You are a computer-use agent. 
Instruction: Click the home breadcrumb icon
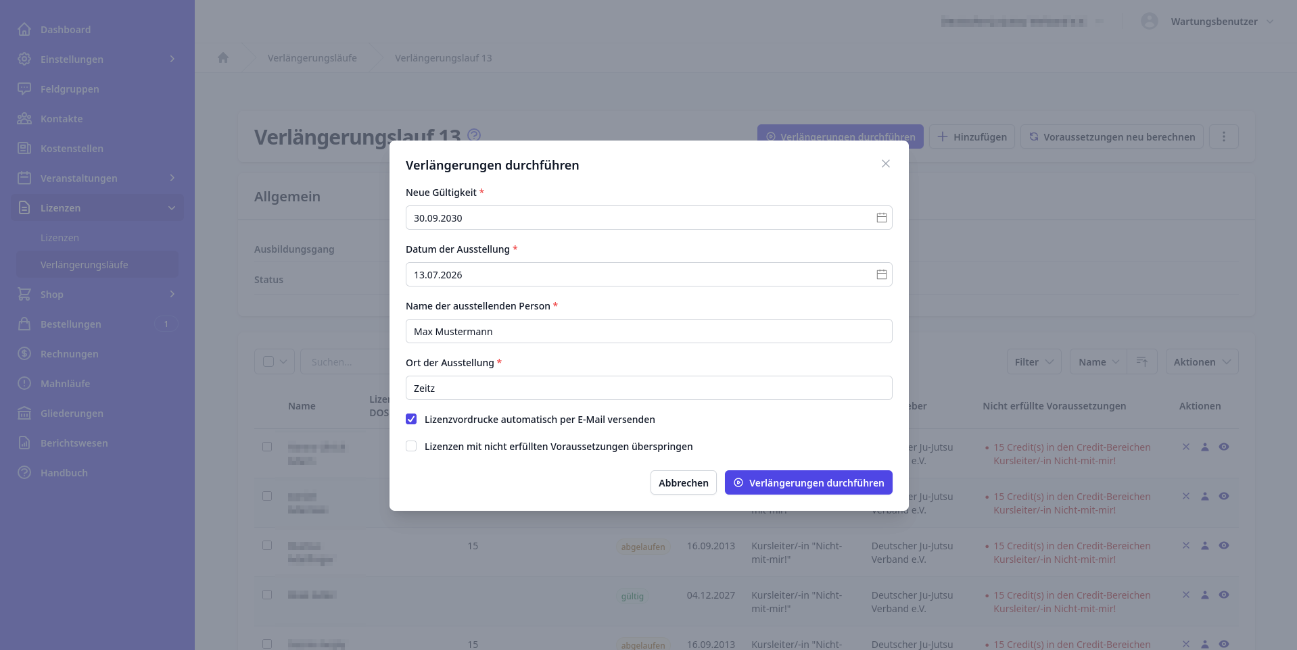pos(223,57)
